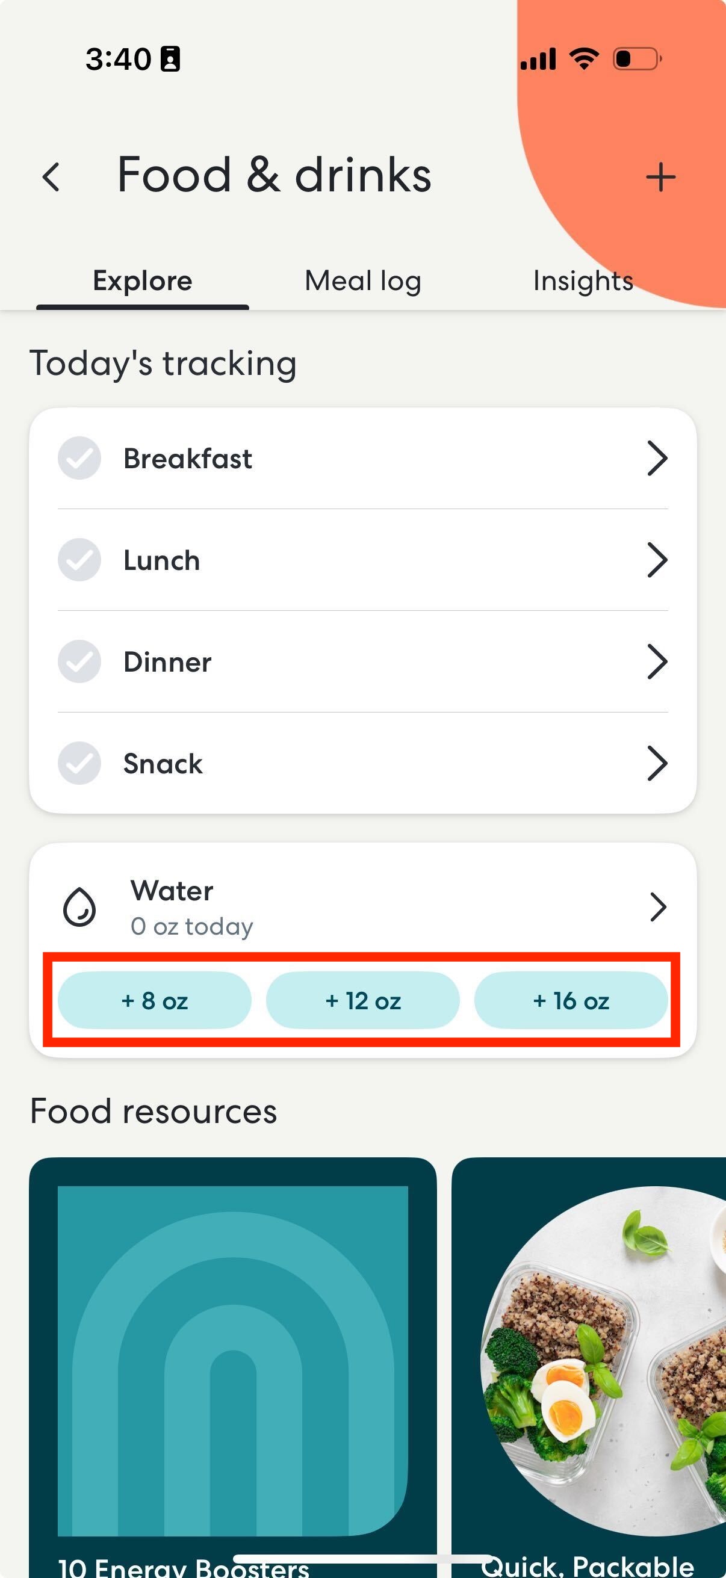Tap the back arrow icon
The image size is (726, 1578).
point(51,177)
